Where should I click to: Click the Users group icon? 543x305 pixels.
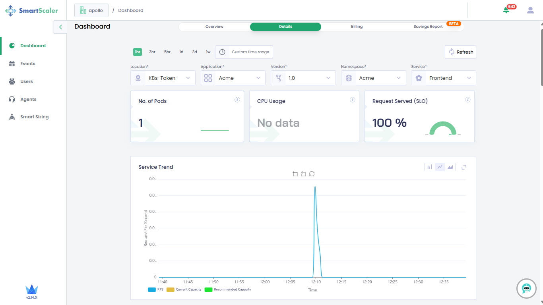tap(12, 81)
